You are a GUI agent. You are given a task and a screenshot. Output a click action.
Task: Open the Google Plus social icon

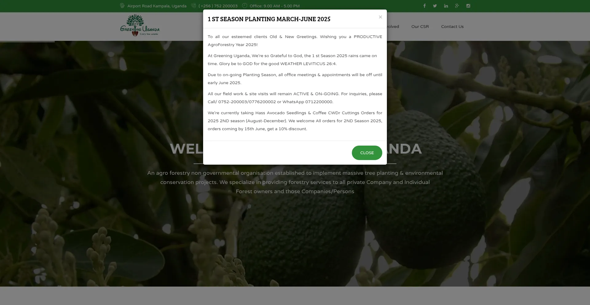point(457,6)
